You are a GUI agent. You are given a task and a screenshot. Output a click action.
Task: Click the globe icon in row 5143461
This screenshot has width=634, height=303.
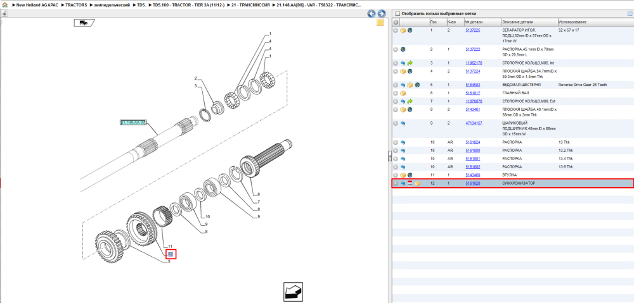(x=410, y=109)
